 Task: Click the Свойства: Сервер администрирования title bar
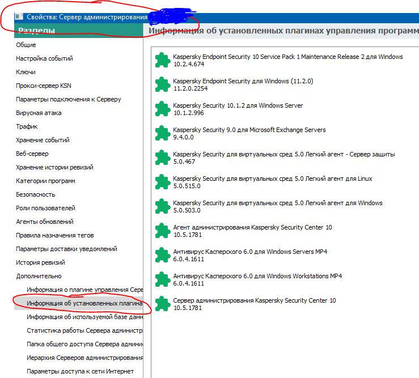pos(217,17)
